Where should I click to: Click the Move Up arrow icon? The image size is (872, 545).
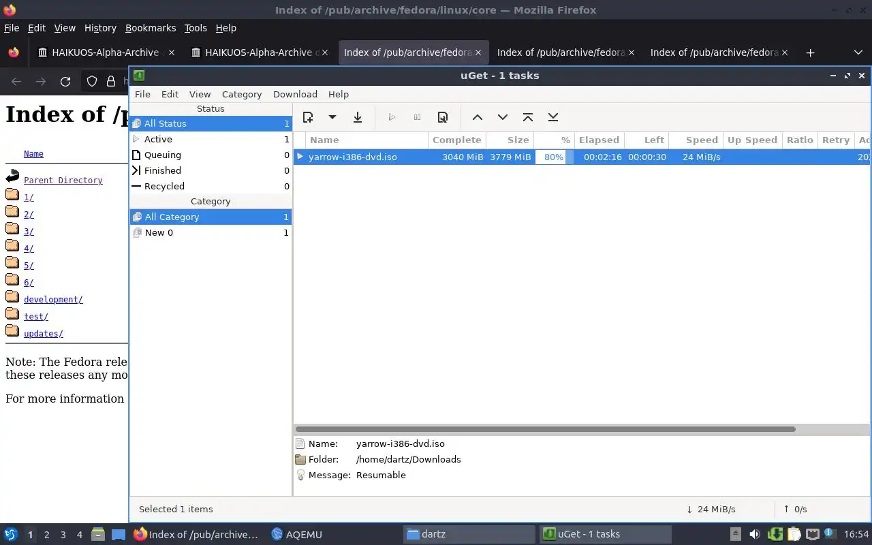click(478, 117)
